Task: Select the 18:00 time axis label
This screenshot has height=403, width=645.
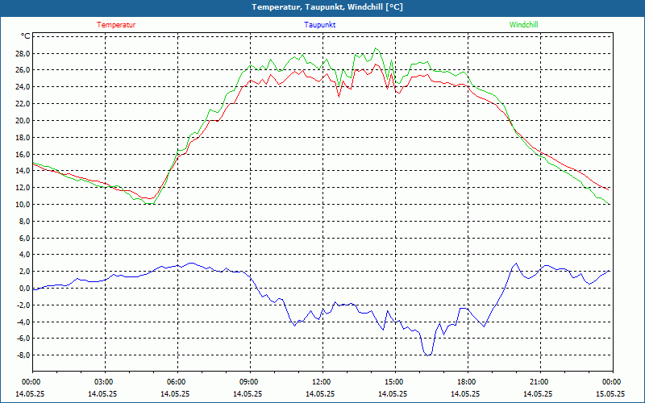Action: [466, 382]
